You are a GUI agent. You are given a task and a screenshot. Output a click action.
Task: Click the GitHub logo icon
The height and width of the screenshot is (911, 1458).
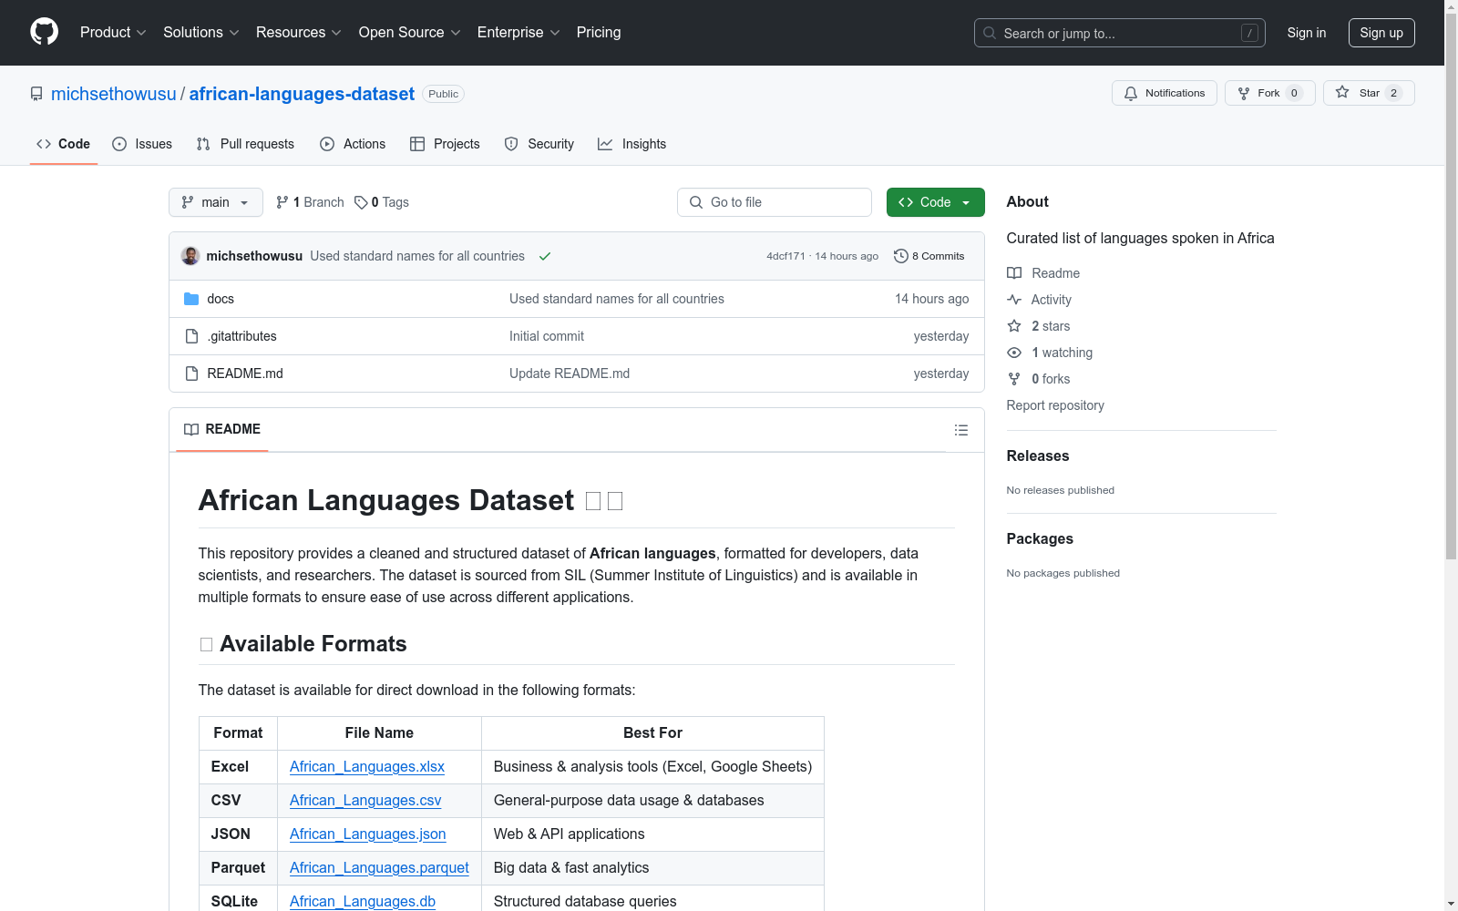click(x=44, y=32)
